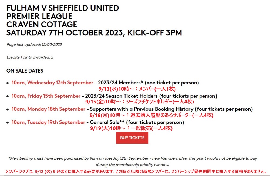Click the red Japanese "9/15(金)10時～" translation line
This screenshot has height=176, width=270.
click(x=139, y=102)
